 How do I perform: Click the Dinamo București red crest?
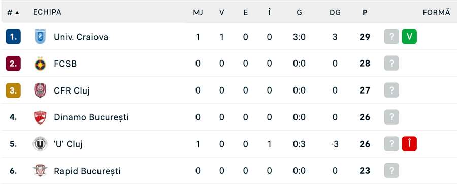[40, 117]
